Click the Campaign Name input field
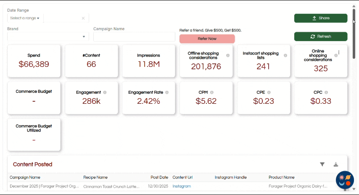The width and height of the screenshot is (359, 195). pos(134,37)
